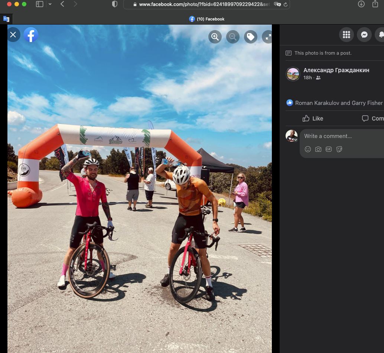Image resolution: width=384 pixels, height=353 pixels.
Task: Click the tag photo icon
Action: point(251,36)
